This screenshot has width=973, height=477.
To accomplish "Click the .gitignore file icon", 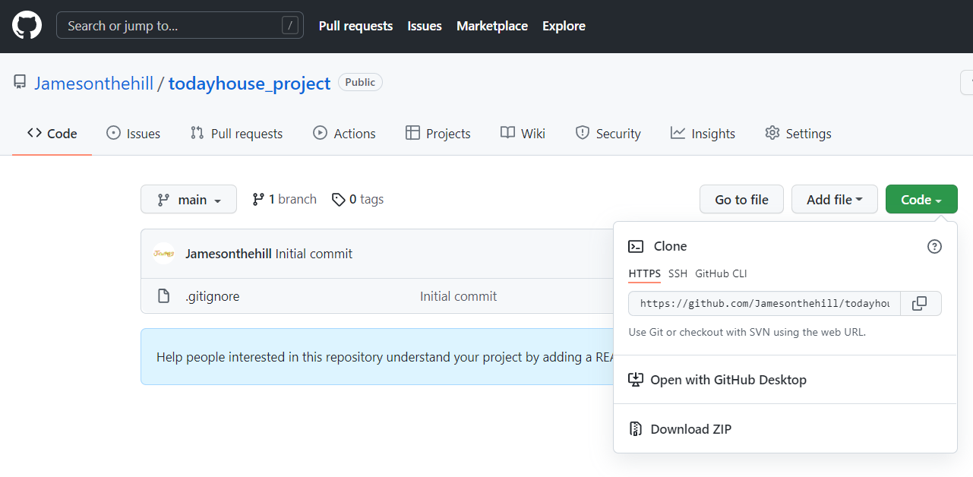I will pos(163,296).
